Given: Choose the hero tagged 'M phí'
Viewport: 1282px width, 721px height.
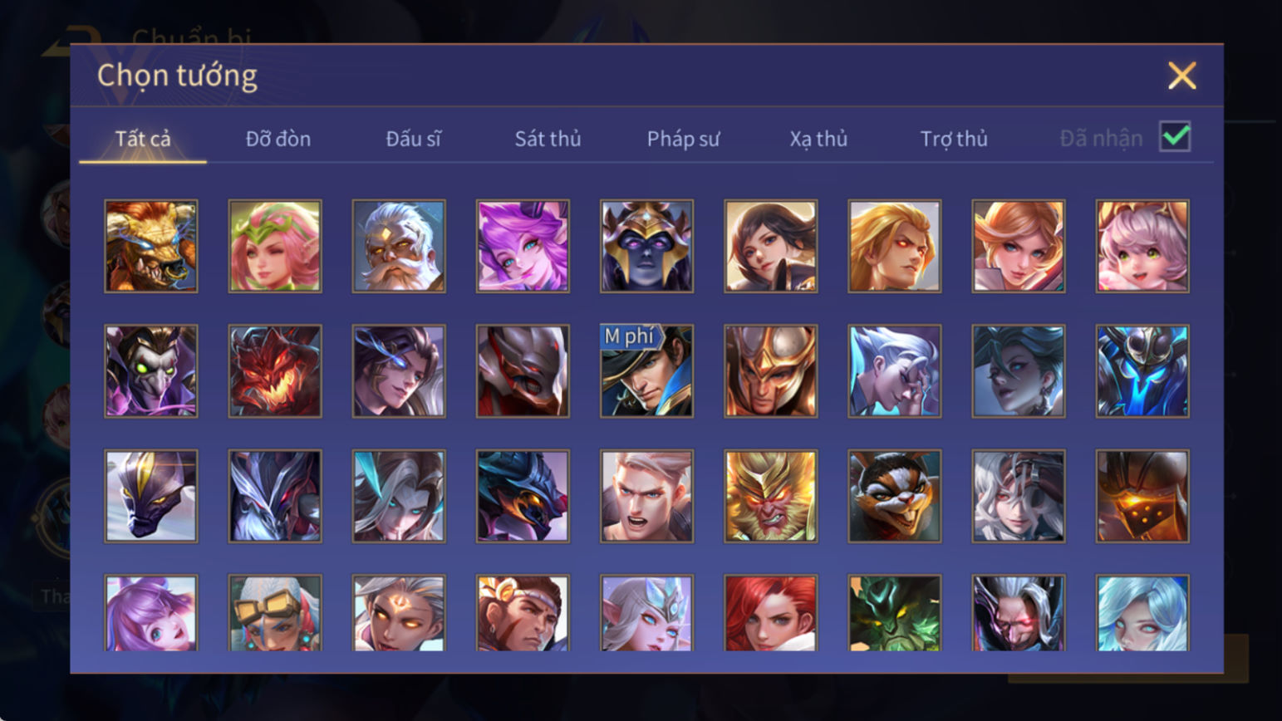Looking at the screenshot, I should pos(646,370).
